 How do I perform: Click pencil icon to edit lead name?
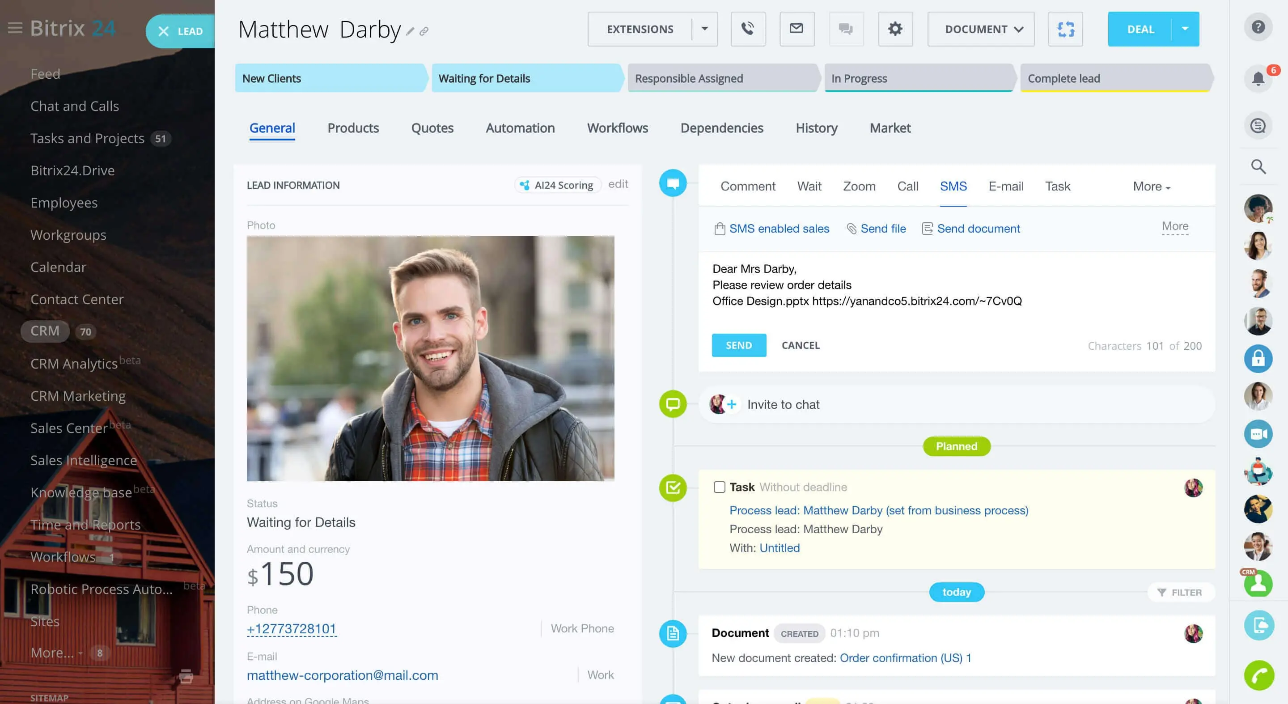pos(410,31)
